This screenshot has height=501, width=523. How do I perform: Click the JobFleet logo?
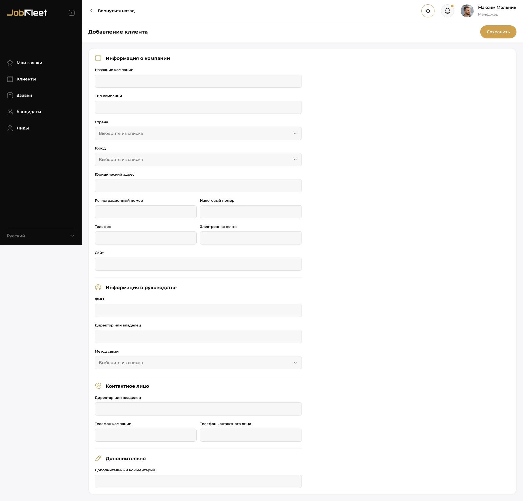26,12
